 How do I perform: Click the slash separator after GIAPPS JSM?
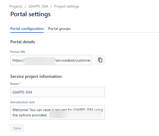tap(51, 6)
